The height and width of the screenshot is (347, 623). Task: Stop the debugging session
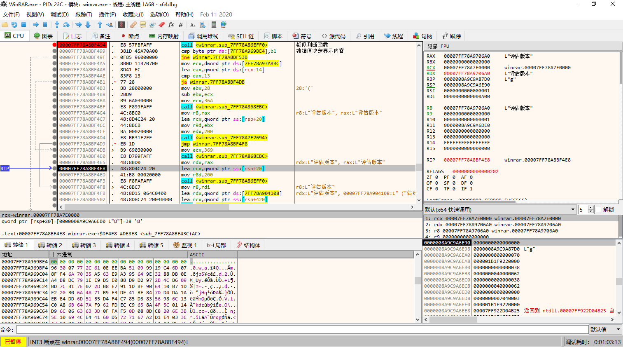pyautogui.click(x=23, y=25)
